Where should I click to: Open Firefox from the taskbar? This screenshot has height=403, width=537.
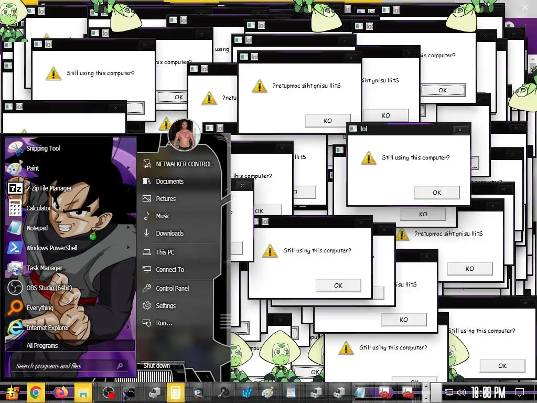[x=61, y=393]
